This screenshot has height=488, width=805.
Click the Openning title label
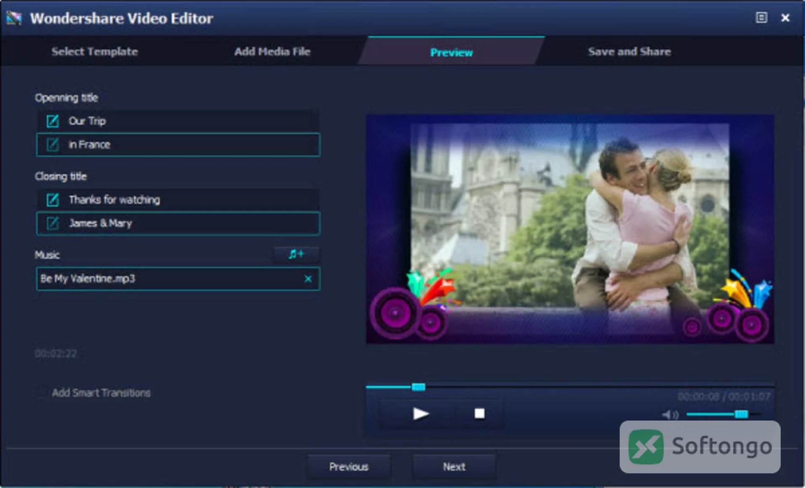[66, 98]
